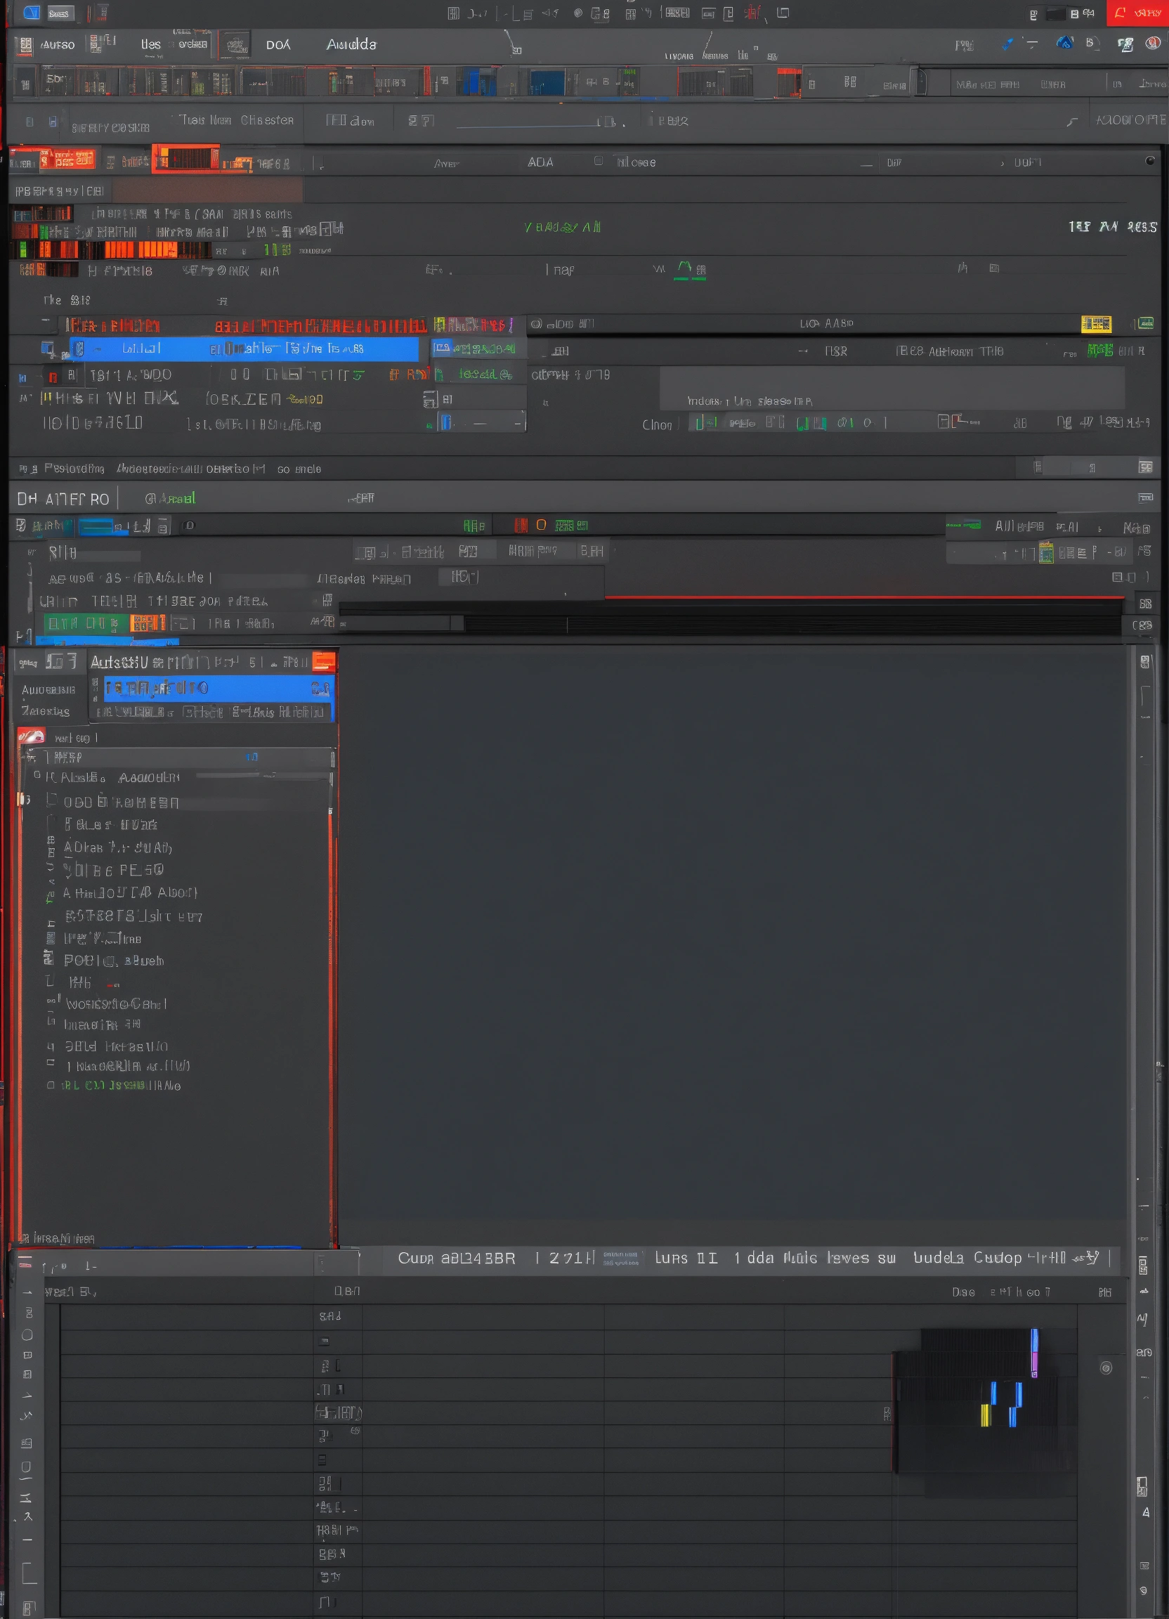The image size is (1169, 1619).
Task: Toggle checkbox next to green bottom list item
Action: click(x=51, y=1085)
